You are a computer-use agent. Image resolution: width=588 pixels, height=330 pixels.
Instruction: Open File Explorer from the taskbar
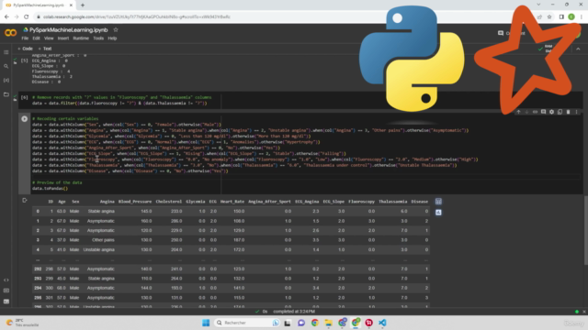(328, 323)
